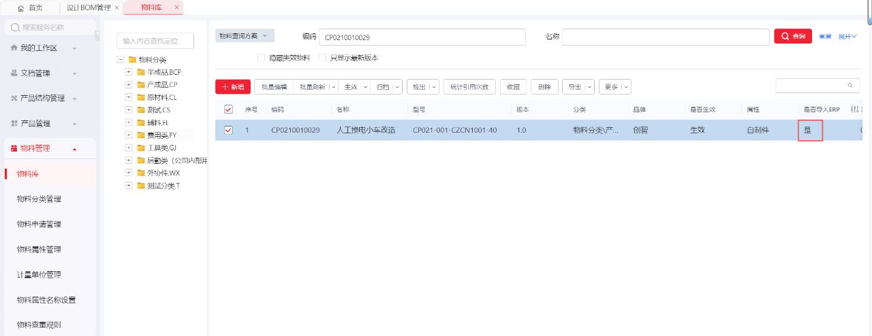Check the 只显示最新版本 option
The height and width of the screenshot is (336, 872).
pyautogui.click(x=323, y=58)
